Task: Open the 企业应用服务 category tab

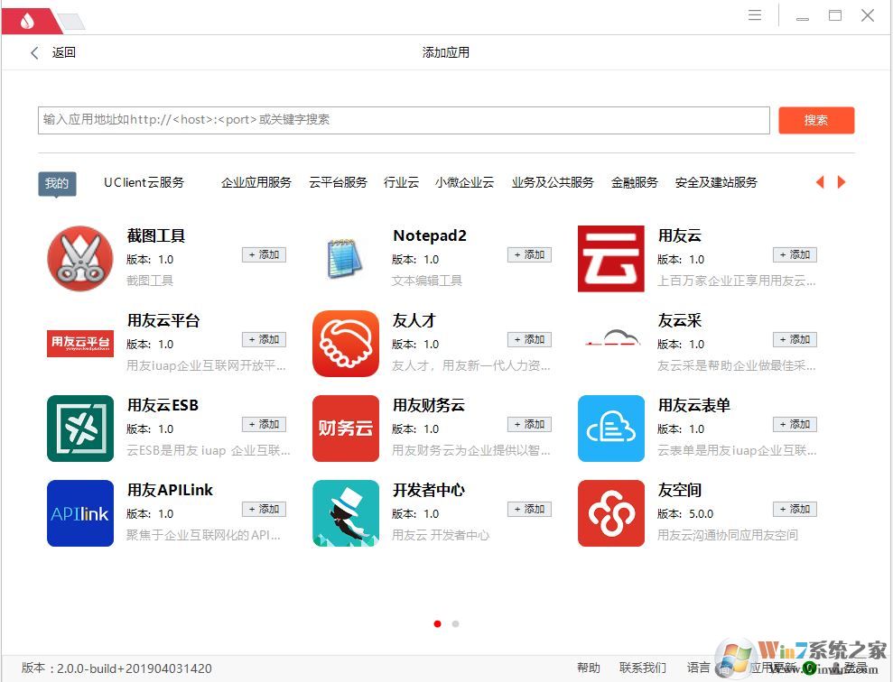Action: pyautogui.click(x=256, y=181)
